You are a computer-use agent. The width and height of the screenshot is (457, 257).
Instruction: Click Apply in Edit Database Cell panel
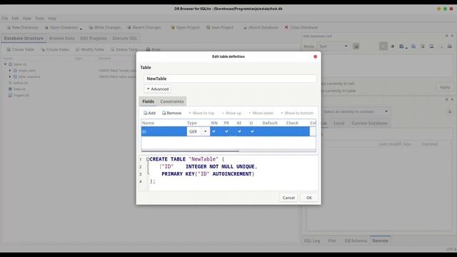[445, 87]
